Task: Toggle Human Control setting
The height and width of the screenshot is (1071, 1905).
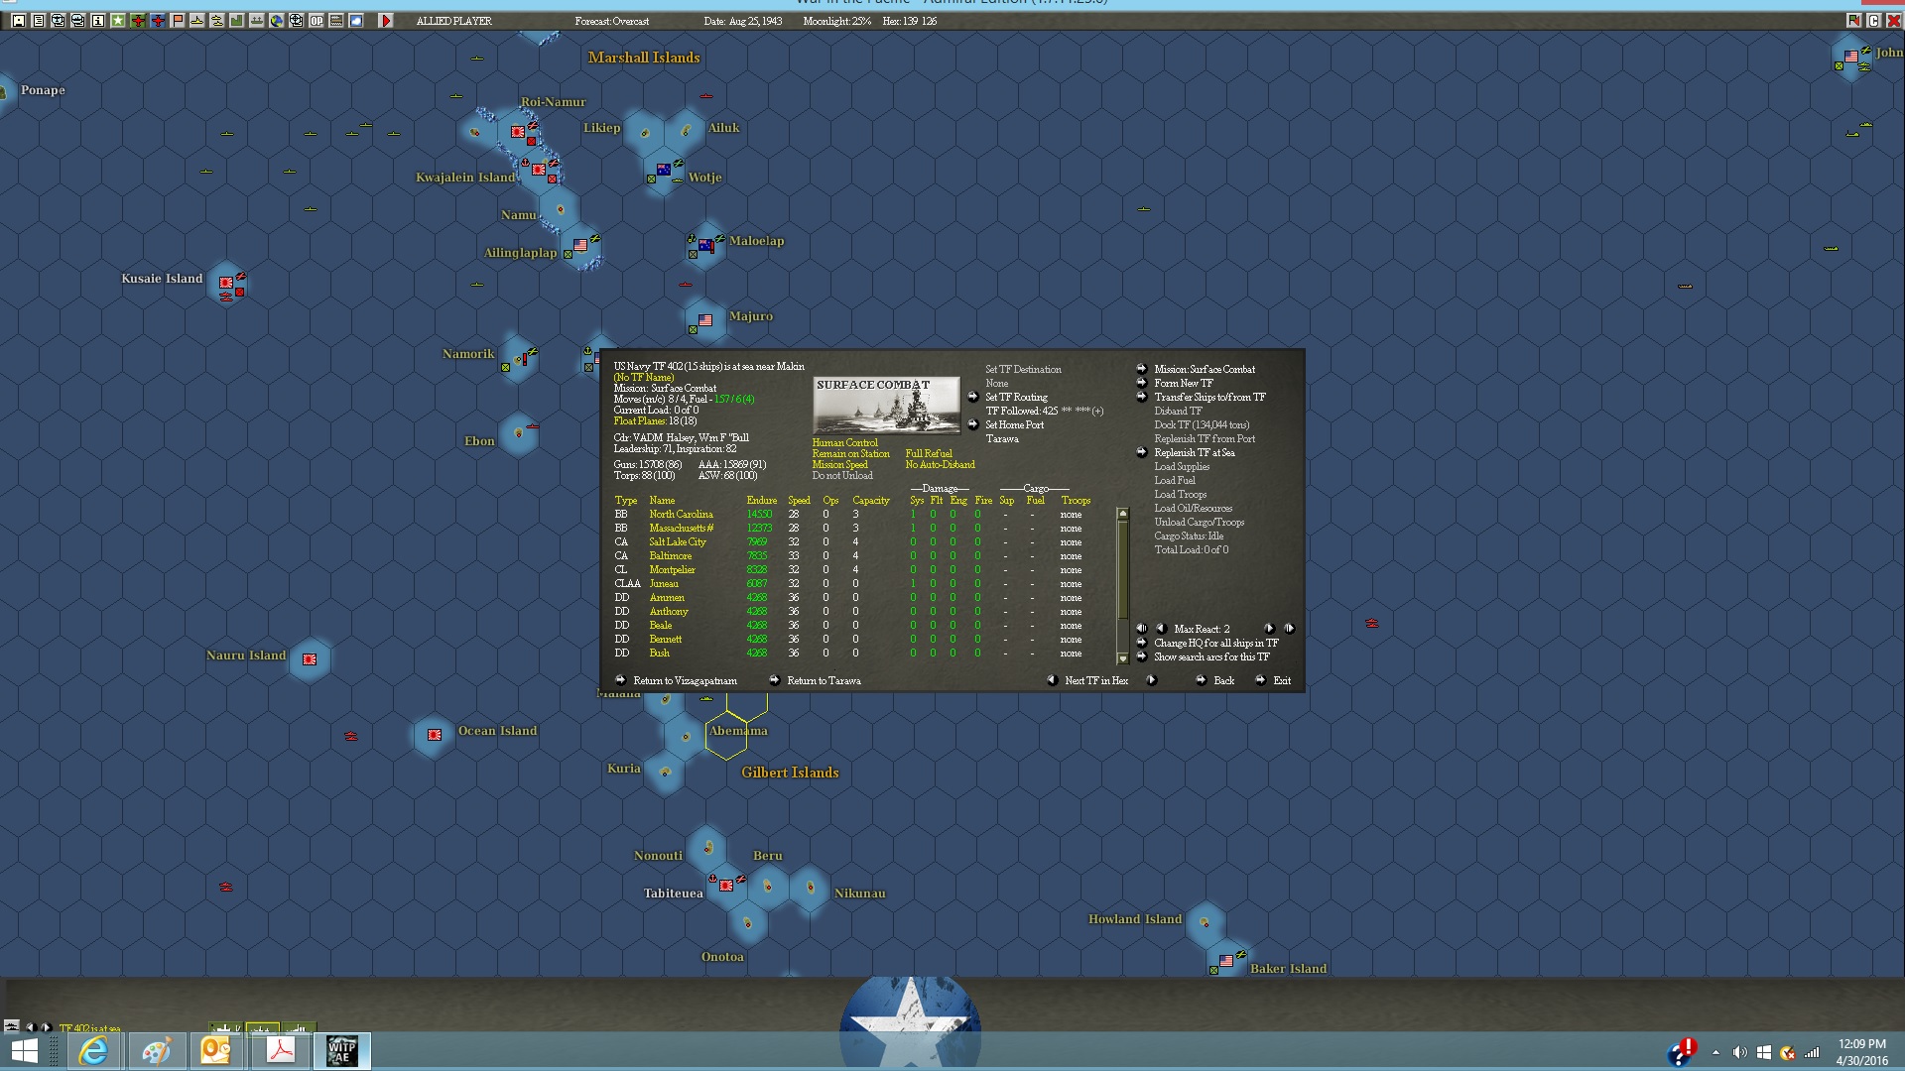Action: pyautogui.click(x=844, y=443)
